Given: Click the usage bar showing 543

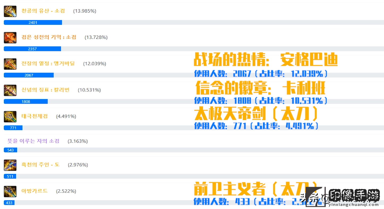Looking at the screenshot, I should 11,150.
